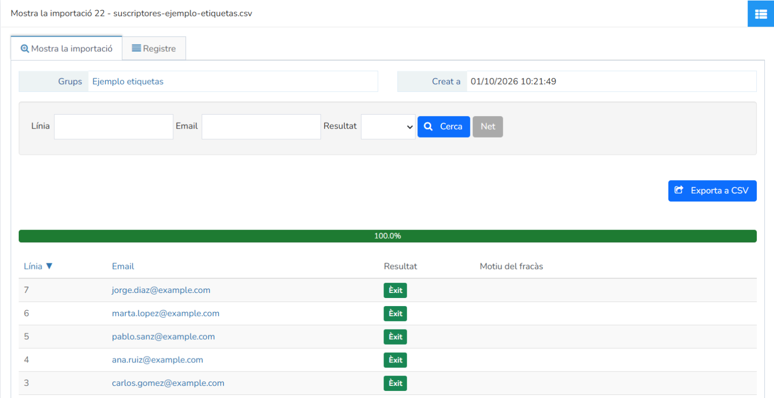The image size is (774, 398).
Task: Click the 100.0% green progress bar
Action: pos(388,236)
